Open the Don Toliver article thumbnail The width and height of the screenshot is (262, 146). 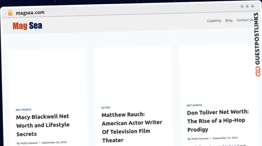click(217, 71)
